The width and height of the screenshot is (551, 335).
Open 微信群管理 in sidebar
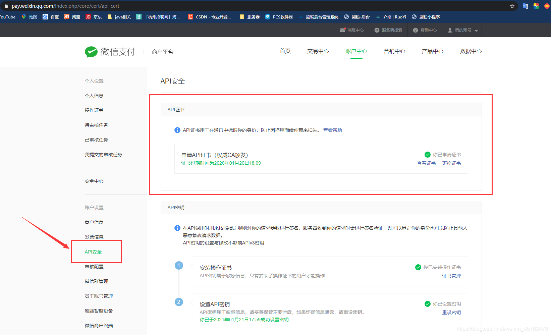(96, 281)
